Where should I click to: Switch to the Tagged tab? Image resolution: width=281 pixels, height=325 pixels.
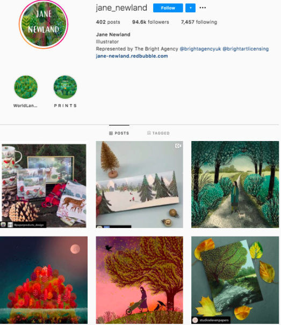pyautogui.click(x=158, y=133)
